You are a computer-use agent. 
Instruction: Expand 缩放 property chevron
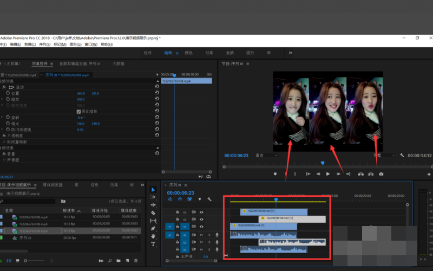click(2, 99)
